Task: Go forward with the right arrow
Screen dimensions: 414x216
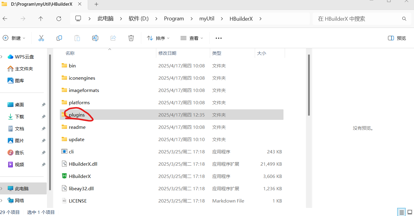Action: point(23,19)
